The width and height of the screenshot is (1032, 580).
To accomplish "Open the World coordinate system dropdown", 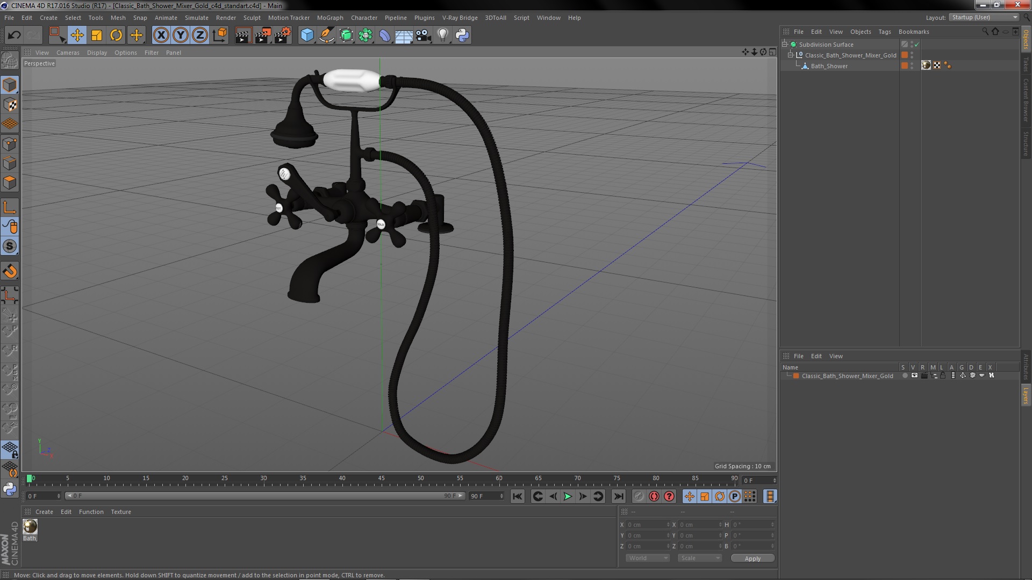I will (648, 558).
